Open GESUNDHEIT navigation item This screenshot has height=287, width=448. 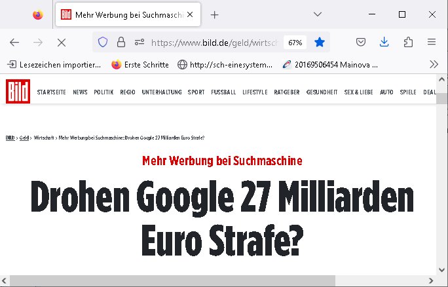[322, 92]
